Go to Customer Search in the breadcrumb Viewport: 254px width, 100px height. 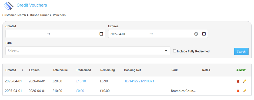(14, 15)
